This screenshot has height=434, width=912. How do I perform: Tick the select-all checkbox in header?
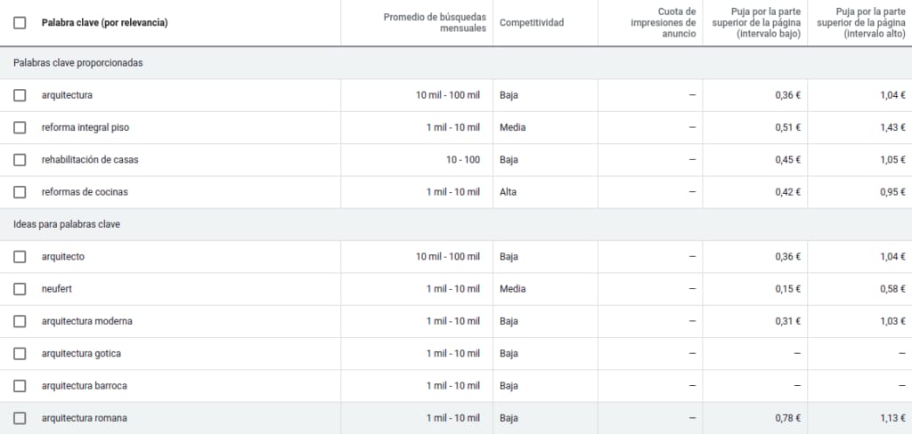click(x=20, y=23)
